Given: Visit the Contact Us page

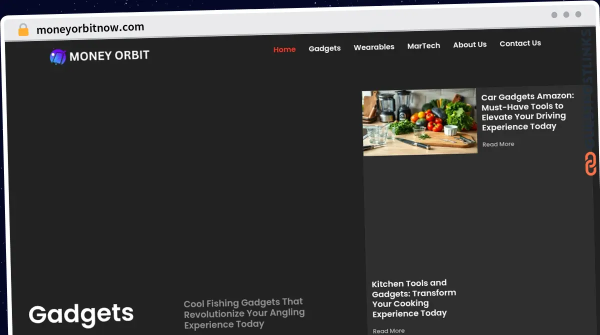Looking at the screenshot, I should point(520,43).
